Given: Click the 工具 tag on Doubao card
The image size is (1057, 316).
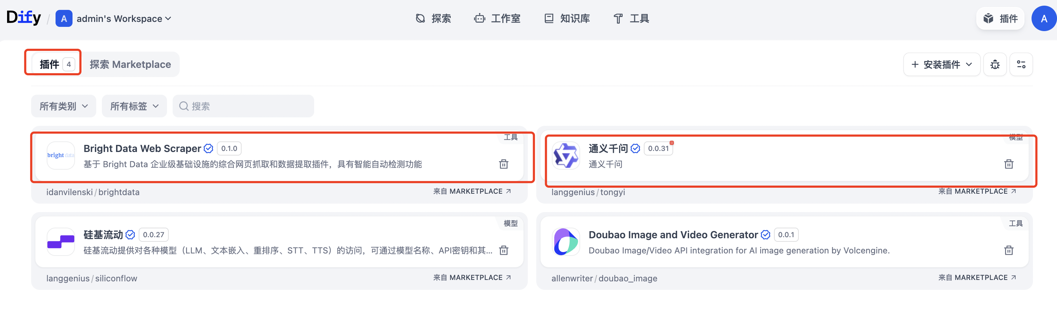Looking at the screenshot, I should click(x=1016, y=223).
